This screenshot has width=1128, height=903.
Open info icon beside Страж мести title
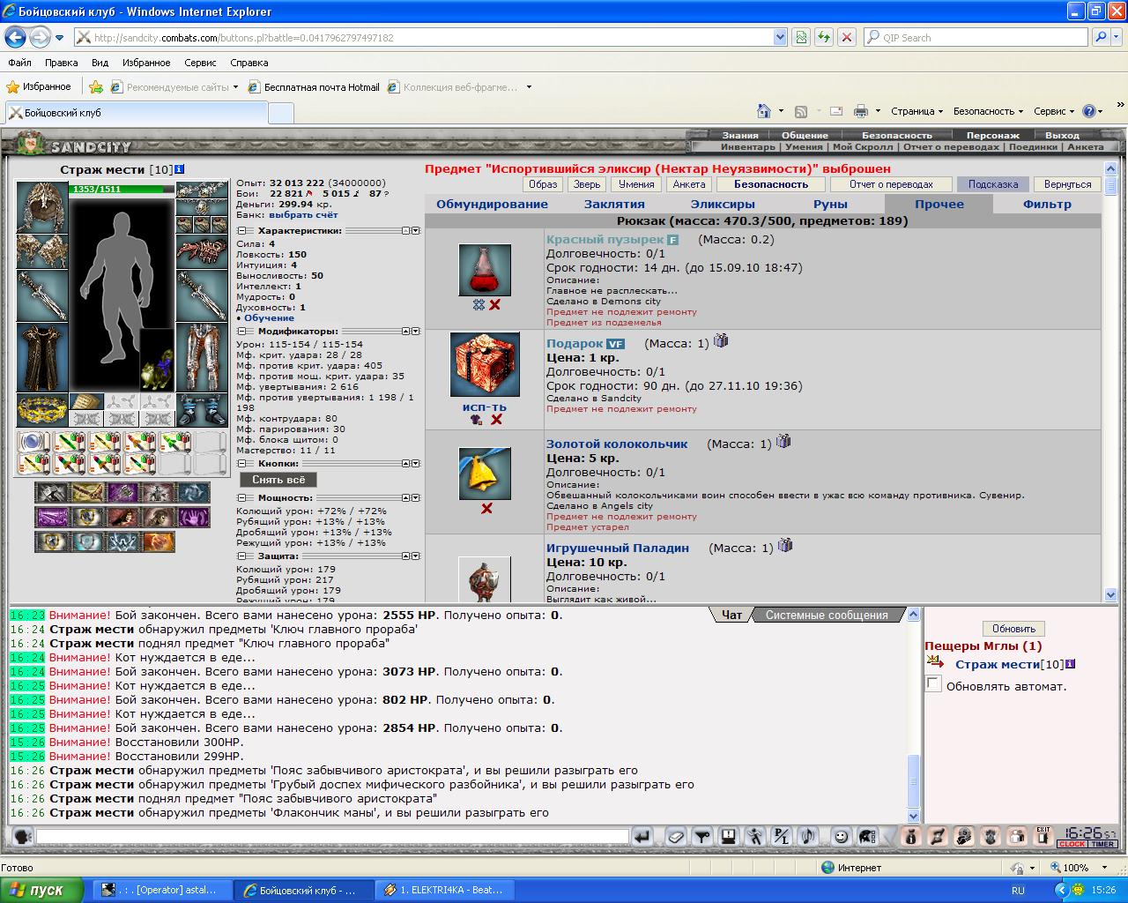point(179,168)
